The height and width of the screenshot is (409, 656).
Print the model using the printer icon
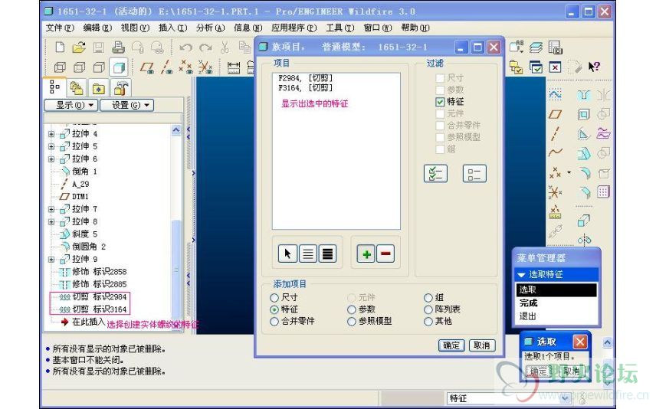118,47
